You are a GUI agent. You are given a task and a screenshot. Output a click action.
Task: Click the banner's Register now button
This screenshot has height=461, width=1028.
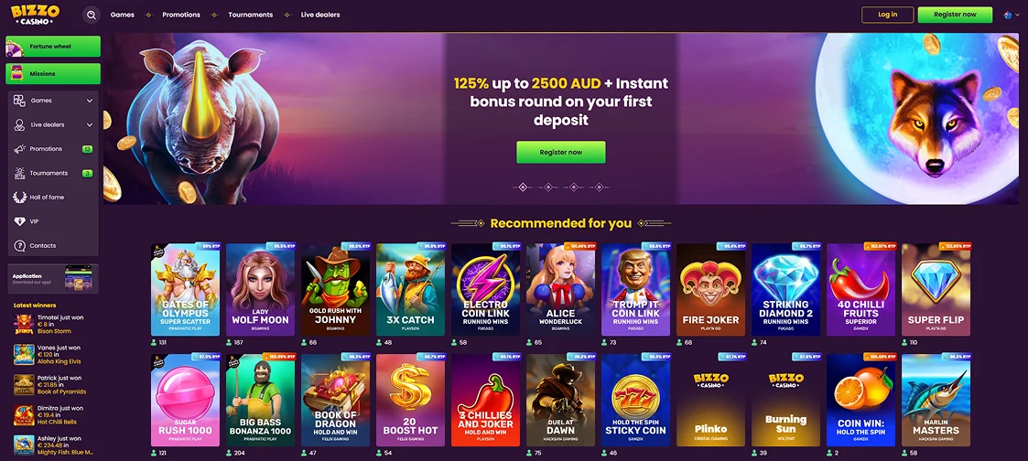[x=561, y=152]
